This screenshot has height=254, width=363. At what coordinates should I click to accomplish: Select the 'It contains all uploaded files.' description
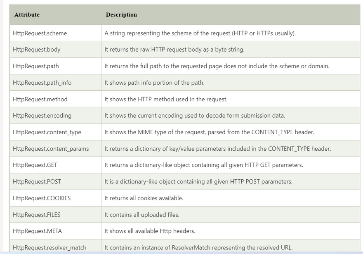[142, 215]
